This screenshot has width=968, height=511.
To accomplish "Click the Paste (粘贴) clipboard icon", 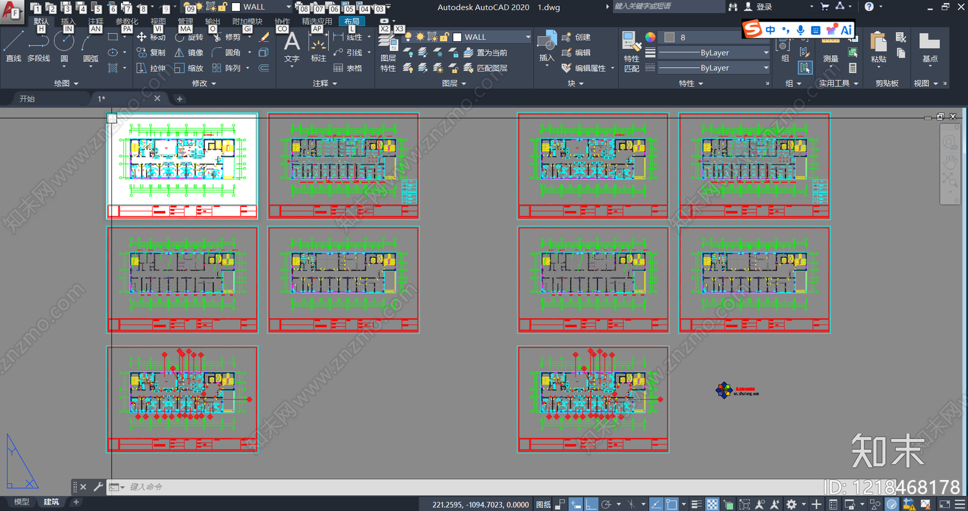I will 878,48.
